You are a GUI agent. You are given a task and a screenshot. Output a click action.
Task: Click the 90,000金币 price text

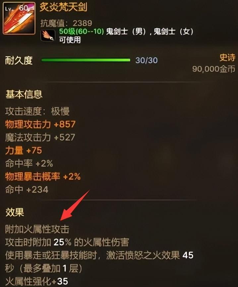(214, 69)
